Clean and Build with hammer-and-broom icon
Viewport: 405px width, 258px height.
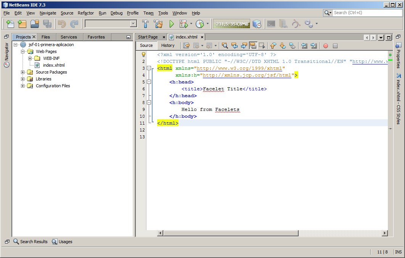158,24
